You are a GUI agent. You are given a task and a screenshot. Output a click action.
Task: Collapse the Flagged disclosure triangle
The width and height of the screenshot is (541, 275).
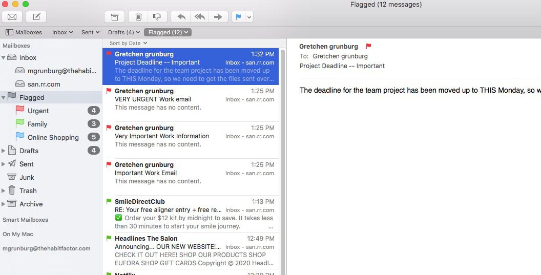(4, 98)
